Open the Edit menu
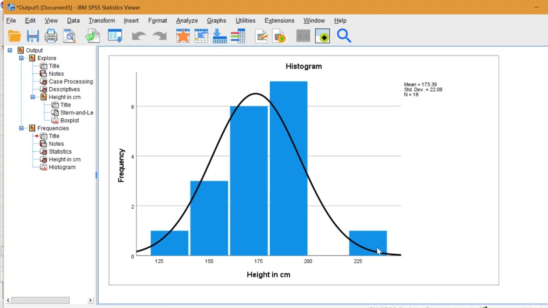This screenshot has height=308, width=548. click(30, 21)
